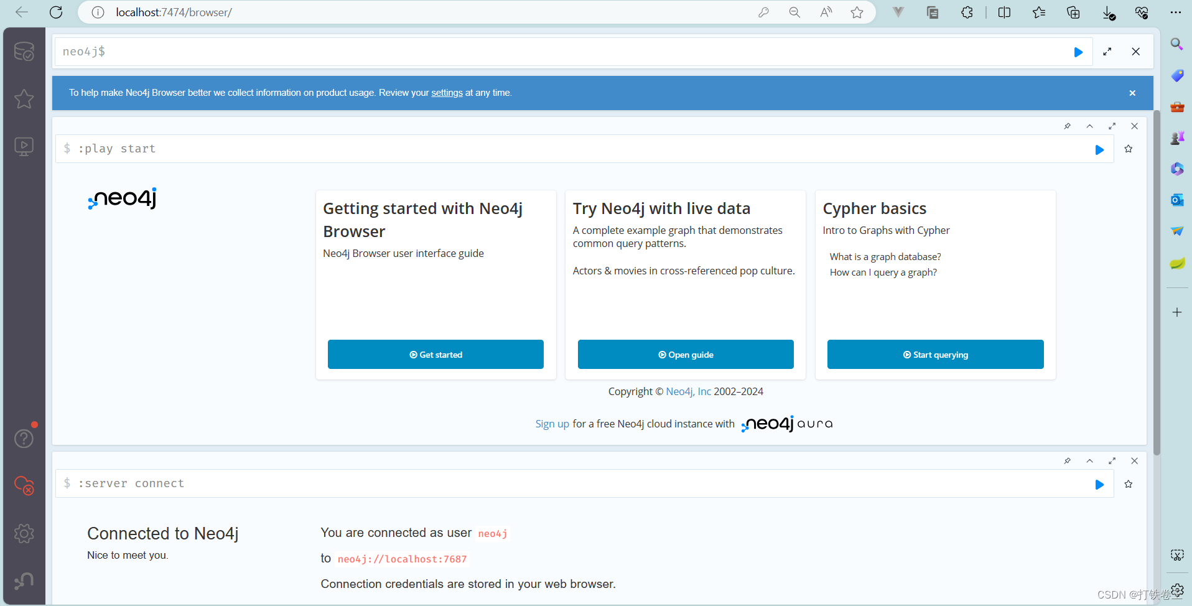Fullscreen the :play start frame
The image size is (1192, 606).
coord(1112,126)
